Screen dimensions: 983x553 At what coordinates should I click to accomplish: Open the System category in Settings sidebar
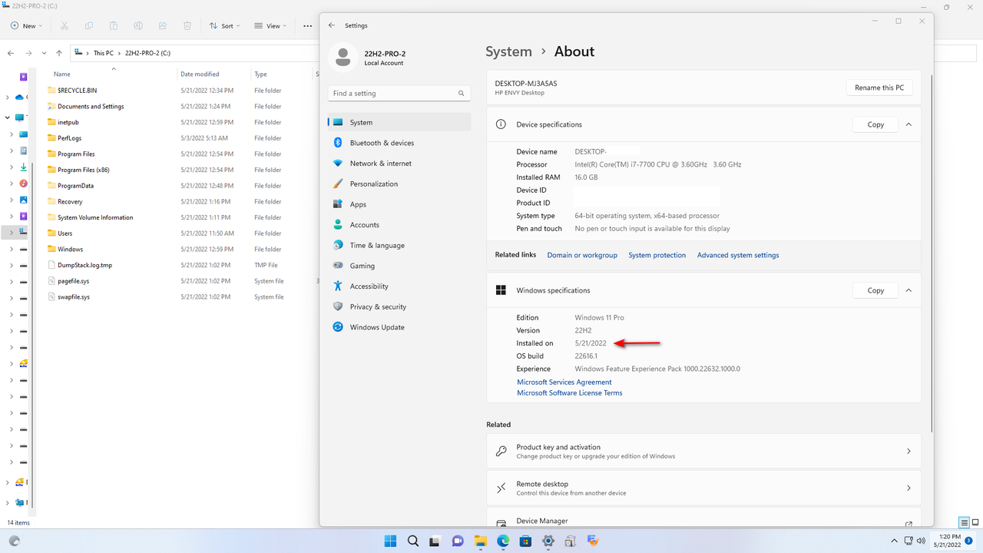pos(399,122)
